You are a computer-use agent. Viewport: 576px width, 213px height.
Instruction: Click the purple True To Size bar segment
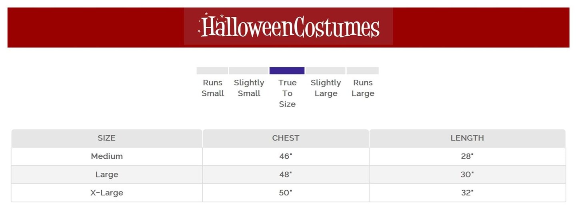pyautogui.click(x=287, y=71)
